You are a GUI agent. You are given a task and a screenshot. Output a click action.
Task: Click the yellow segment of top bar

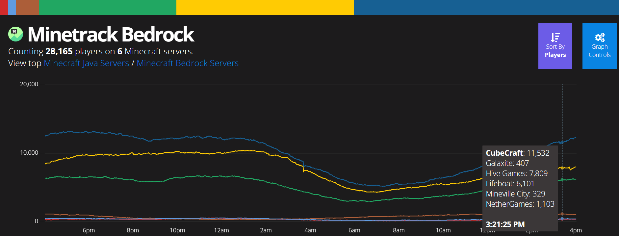click(265, 7)
